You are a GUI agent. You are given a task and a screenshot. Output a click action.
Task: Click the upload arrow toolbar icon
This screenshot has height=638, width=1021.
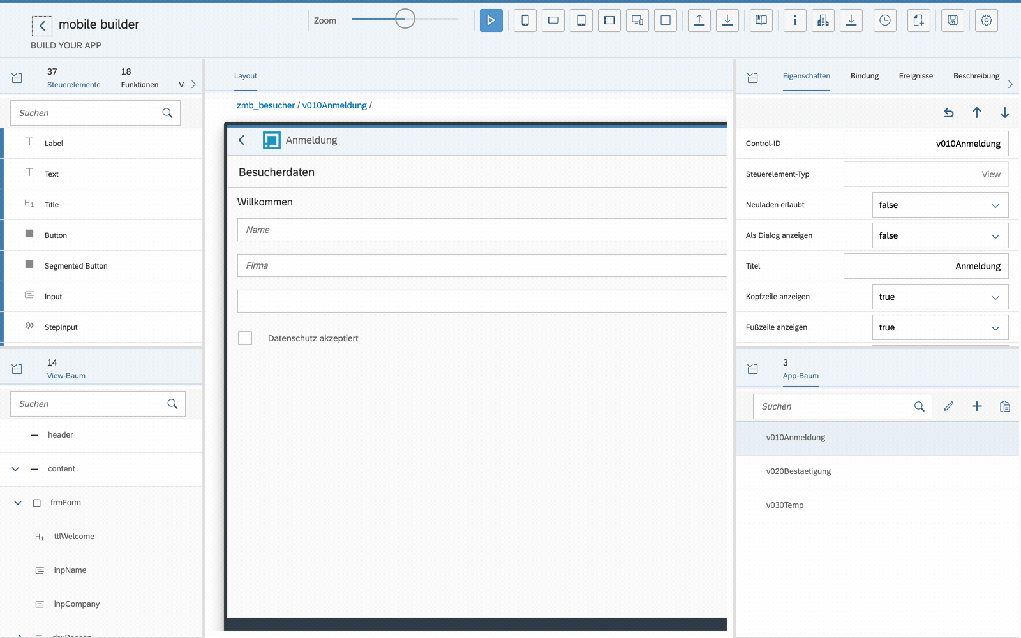tap(699, 20)
